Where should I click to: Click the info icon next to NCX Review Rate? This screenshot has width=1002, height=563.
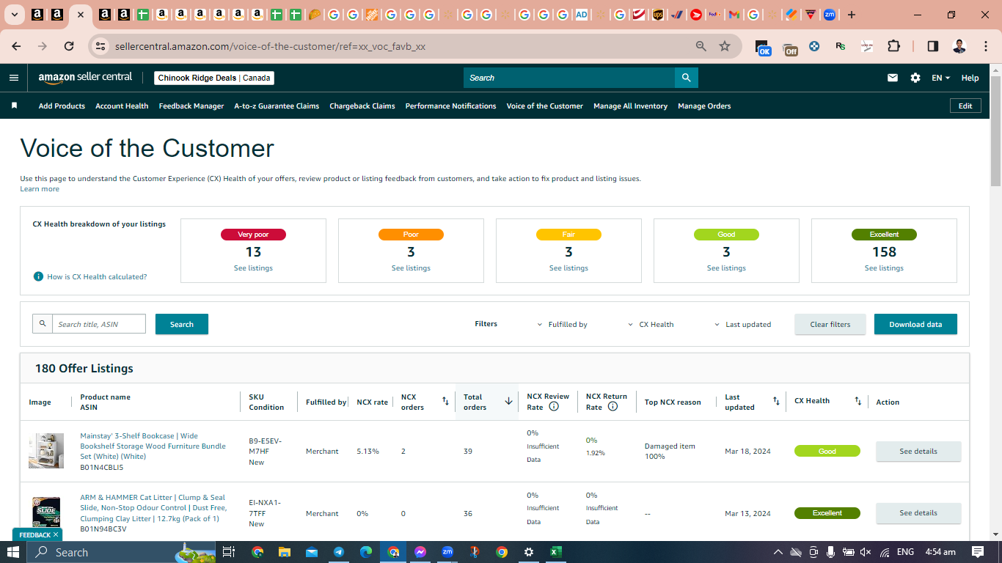click(554, 406)
